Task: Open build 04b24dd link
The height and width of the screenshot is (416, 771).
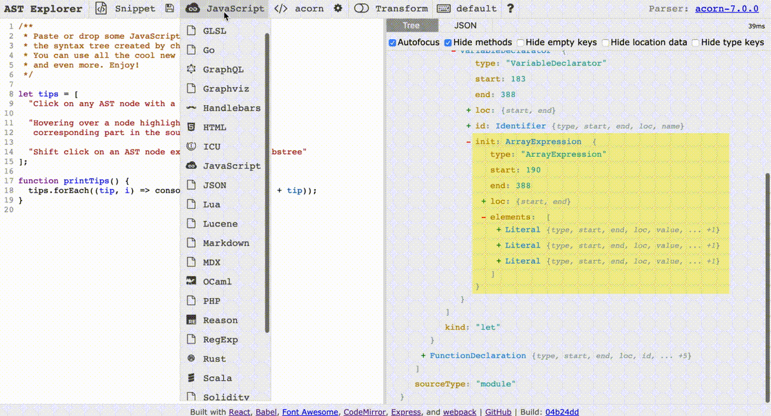Action: tap(562, 411)
